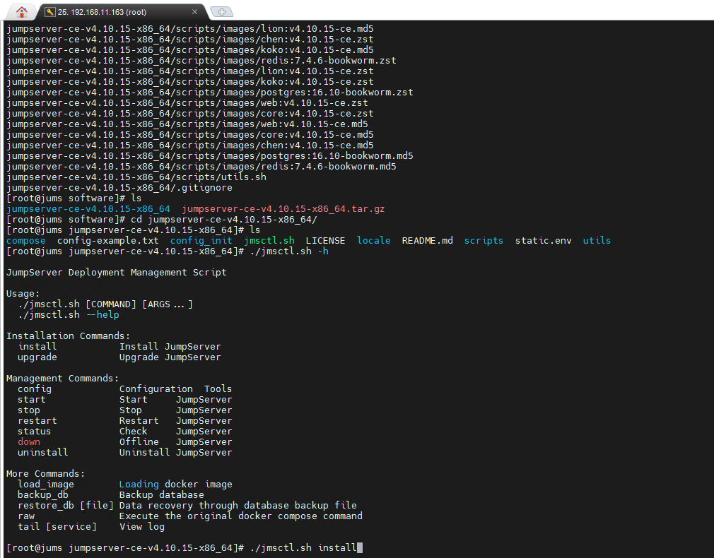Click the postgres:16.10-bookworm.zst line
This screenshot has height=558, width=714.
point(210,93)
